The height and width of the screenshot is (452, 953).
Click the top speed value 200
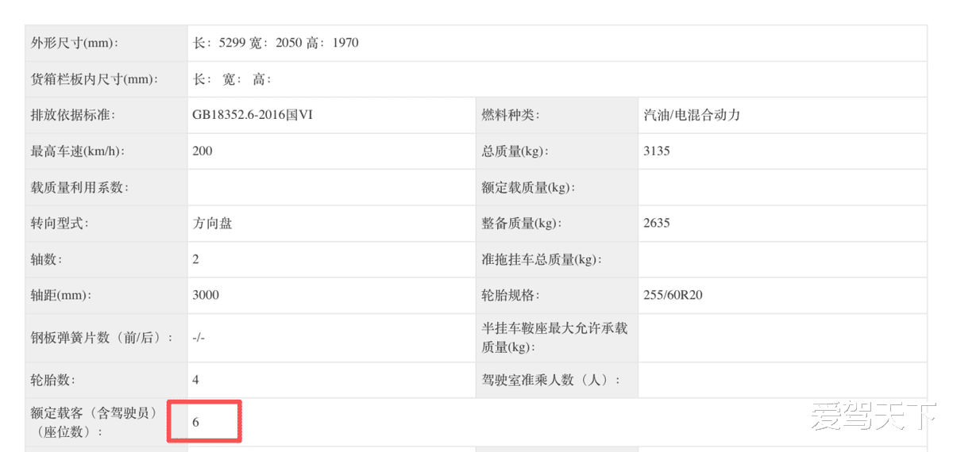203,151
